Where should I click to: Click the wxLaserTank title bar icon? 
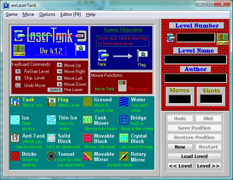point(6,5)
